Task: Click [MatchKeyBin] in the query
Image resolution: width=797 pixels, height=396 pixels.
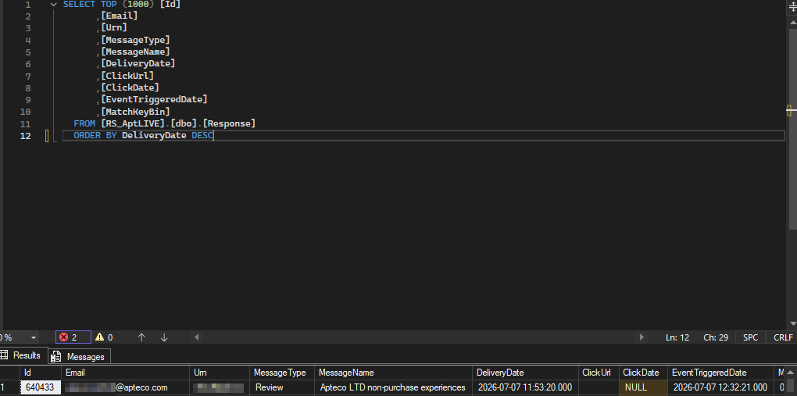Action: [135, 112]
